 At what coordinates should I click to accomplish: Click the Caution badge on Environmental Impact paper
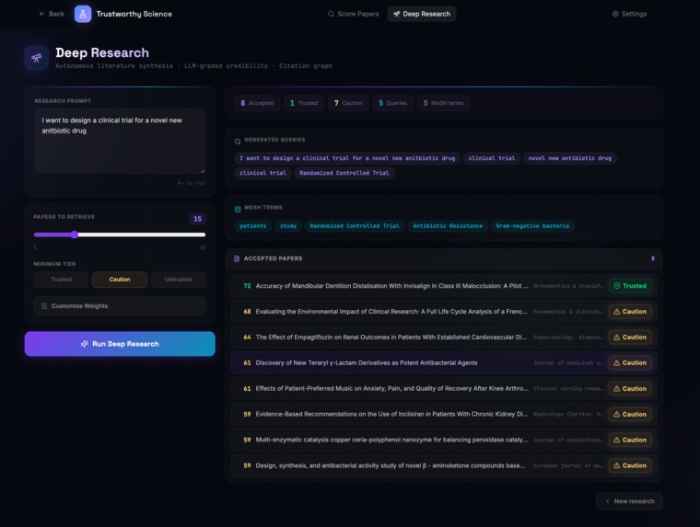(x=630, y=312)
